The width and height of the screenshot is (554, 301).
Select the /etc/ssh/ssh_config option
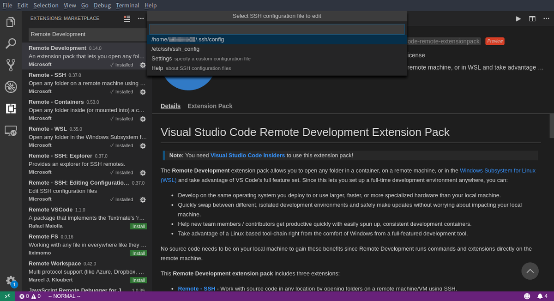277,49
